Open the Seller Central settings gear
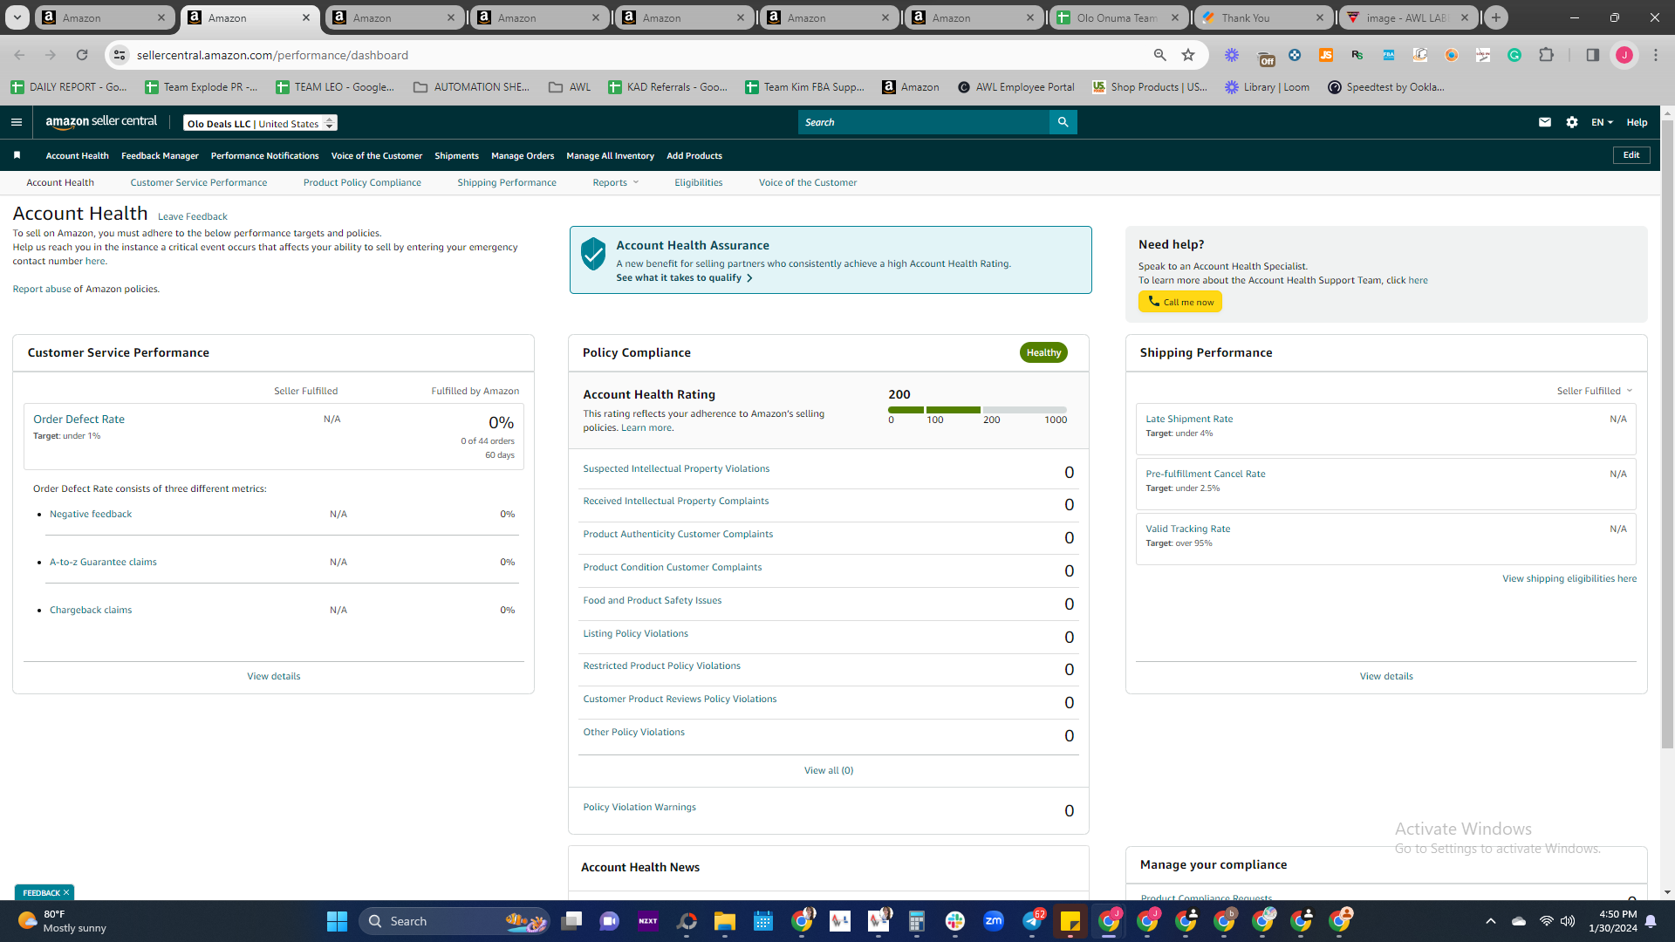Viewport: 1675px width, 942px height. pos(1572,122)
